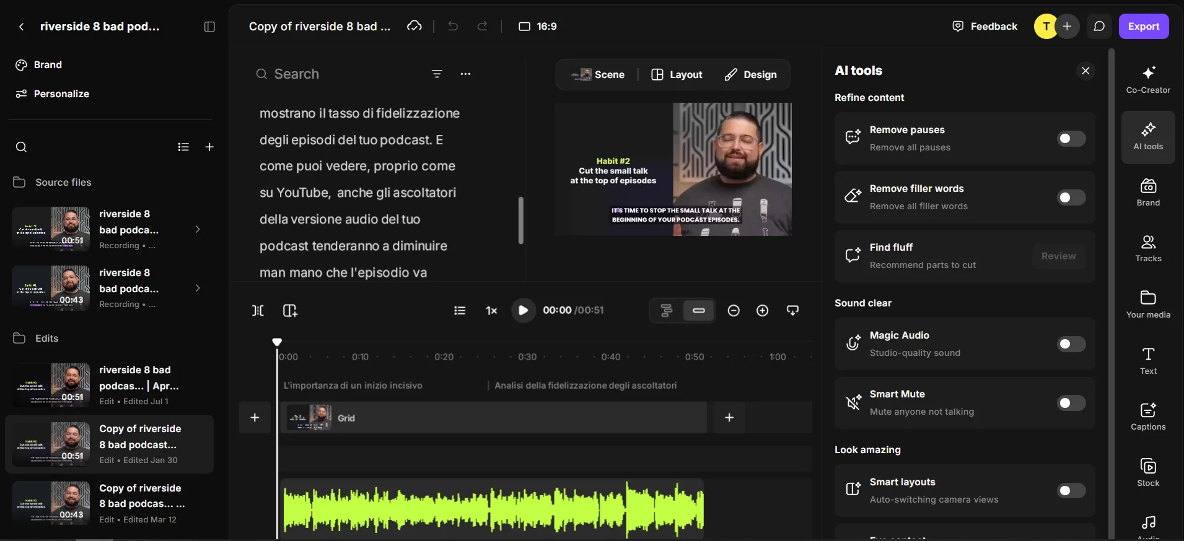Open chapters list icon
Image resolution: width=1184 pixels, height=541 pixels.
(x=459, y=310)
